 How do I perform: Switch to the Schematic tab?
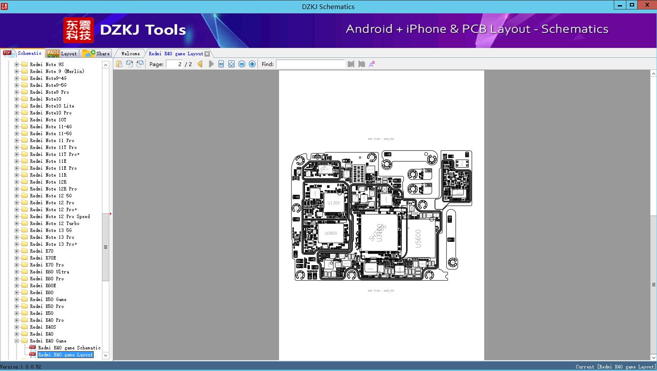point(22,53)
